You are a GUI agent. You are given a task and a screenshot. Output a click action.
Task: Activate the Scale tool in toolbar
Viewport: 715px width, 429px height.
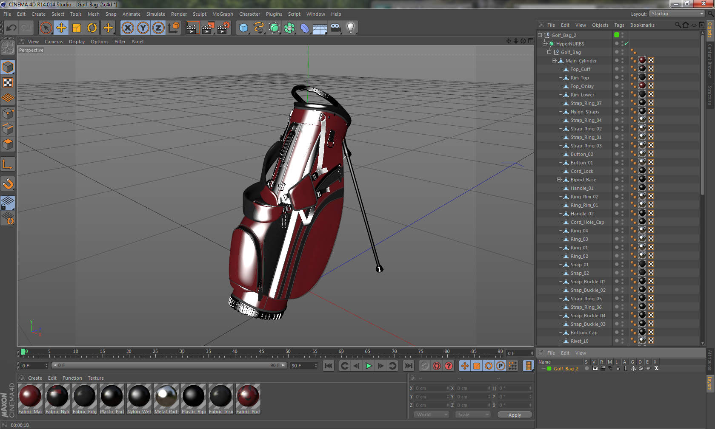77,28
